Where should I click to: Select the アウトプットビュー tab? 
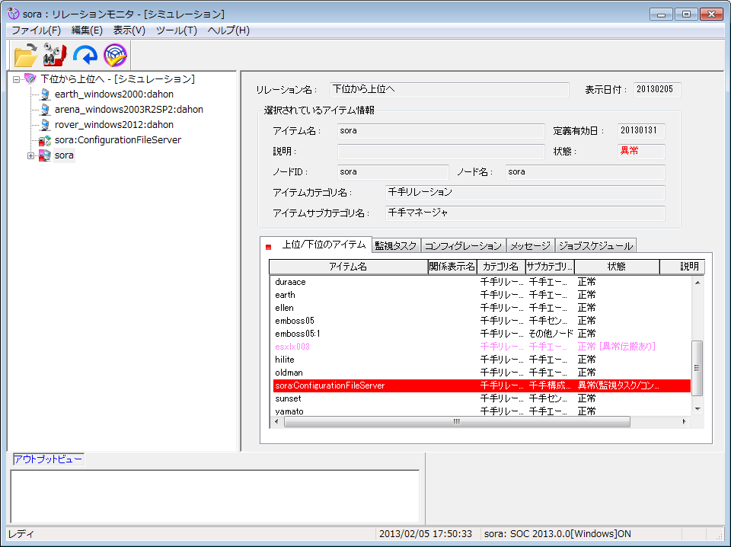49,459
